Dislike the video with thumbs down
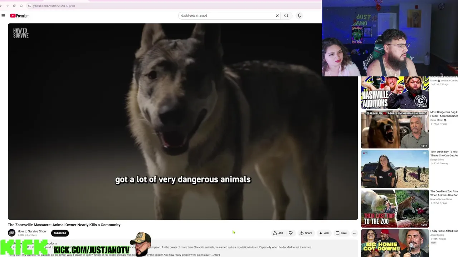The width and height of the screenshot is (458, 257). (x=291, y=233)
